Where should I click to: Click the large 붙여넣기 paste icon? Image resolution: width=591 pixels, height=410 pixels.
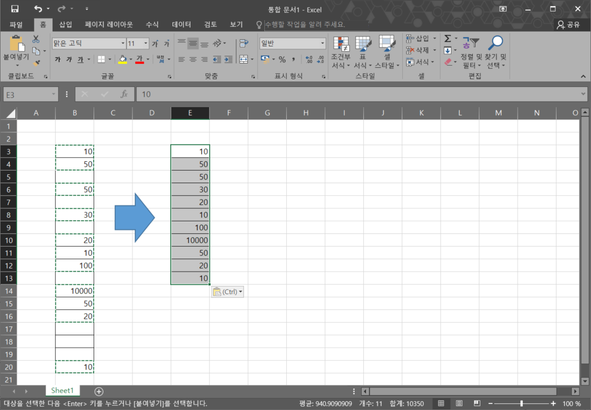pyautogui.click(x=16, y=43)
